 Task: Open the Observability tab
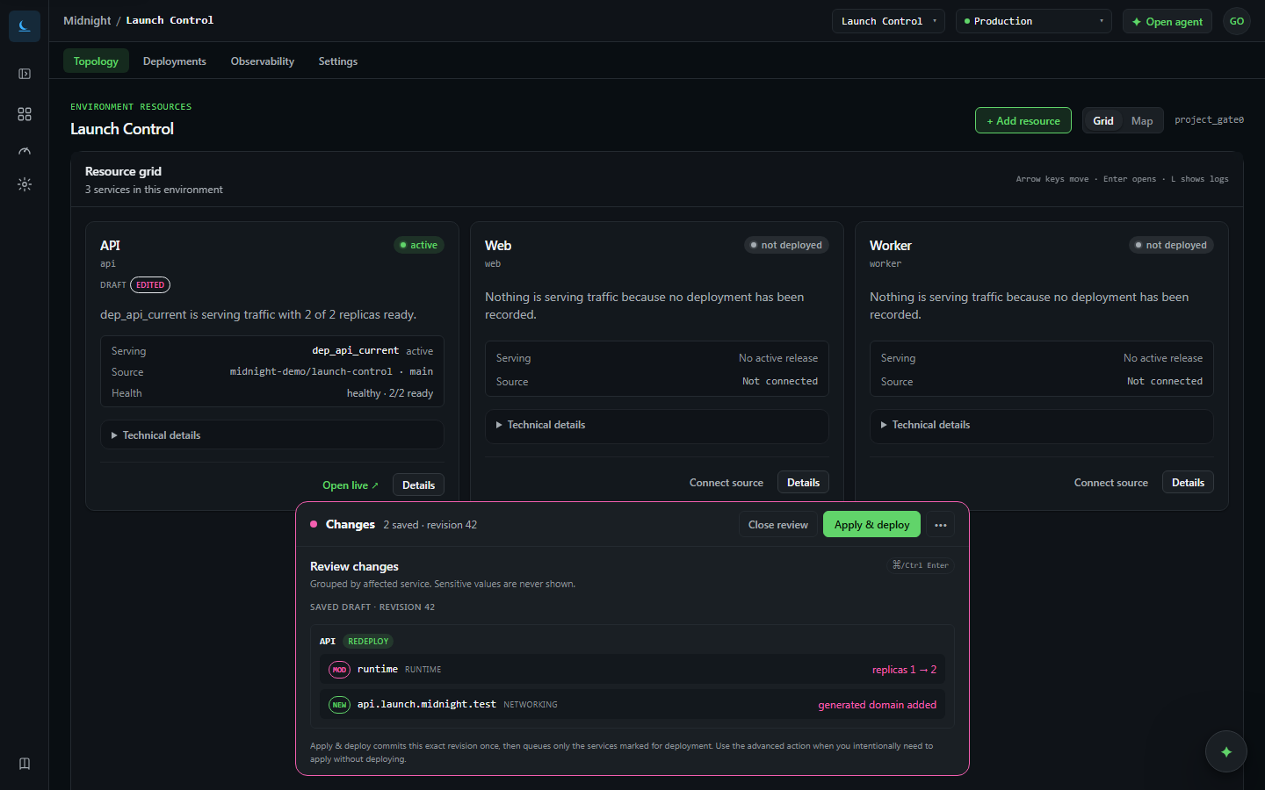coord(263,61)
